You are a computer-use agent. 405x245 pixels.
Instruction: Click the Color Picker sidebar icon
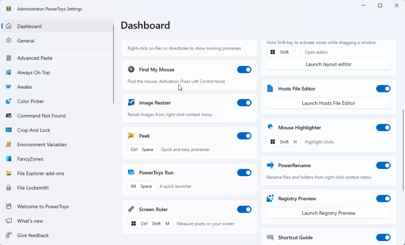[x=9, y=101]
